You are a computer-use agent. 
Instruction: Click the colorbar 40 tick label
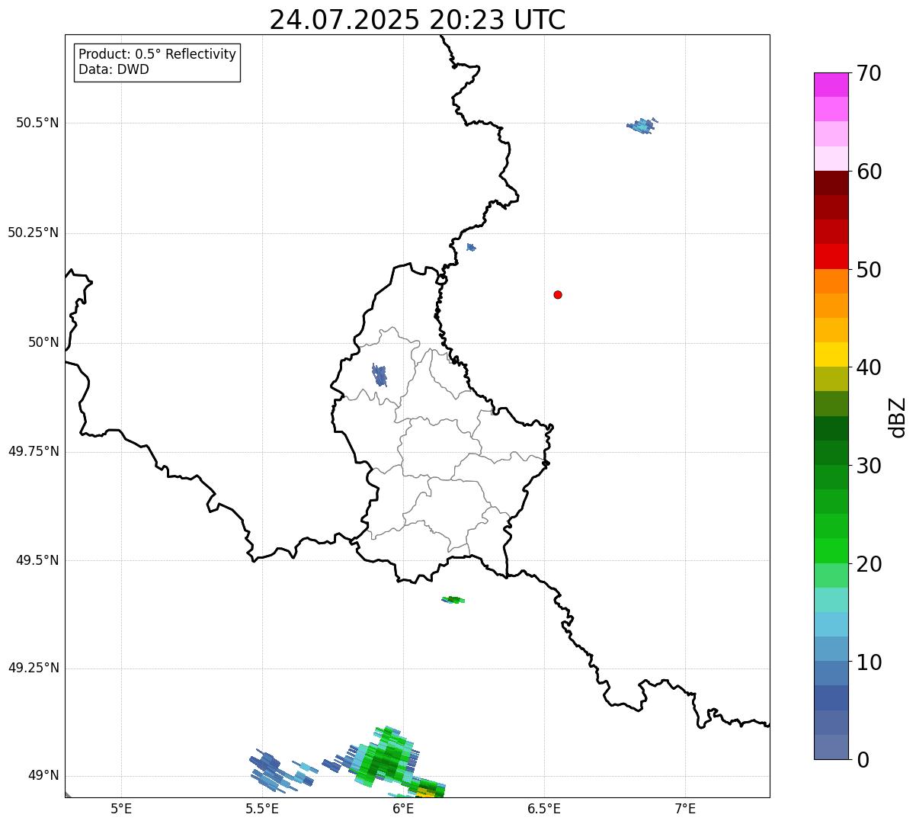[x=870, y=367]
